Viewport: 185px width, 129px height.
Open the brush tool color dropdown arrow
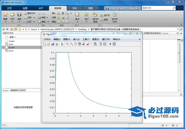tap(91, 44)
